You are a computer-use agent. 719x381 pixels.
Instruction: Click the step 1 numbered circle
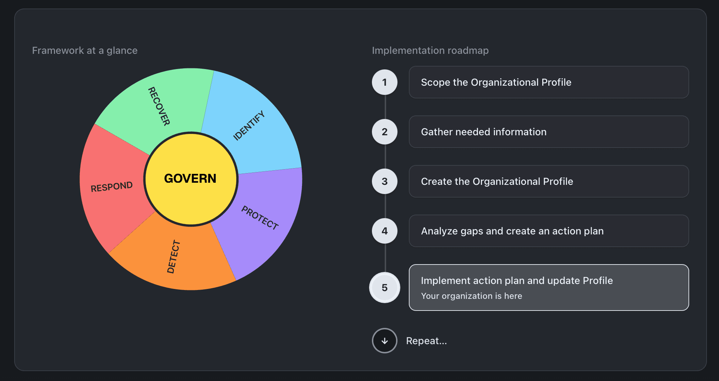(384, 82)
